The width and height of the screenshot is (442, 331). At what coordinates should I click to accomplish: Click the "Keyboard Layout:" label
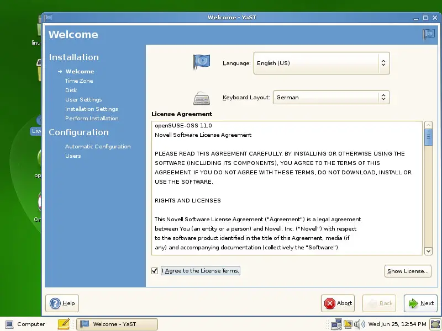[246, 98]
